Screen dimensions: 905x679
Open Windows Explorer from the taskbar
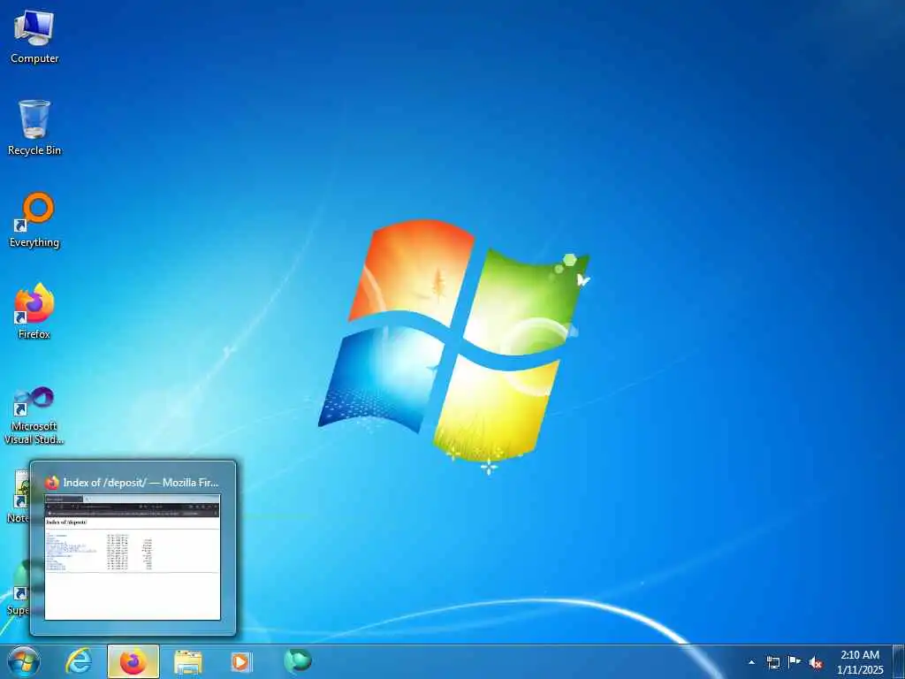click(x=188, y=661)
